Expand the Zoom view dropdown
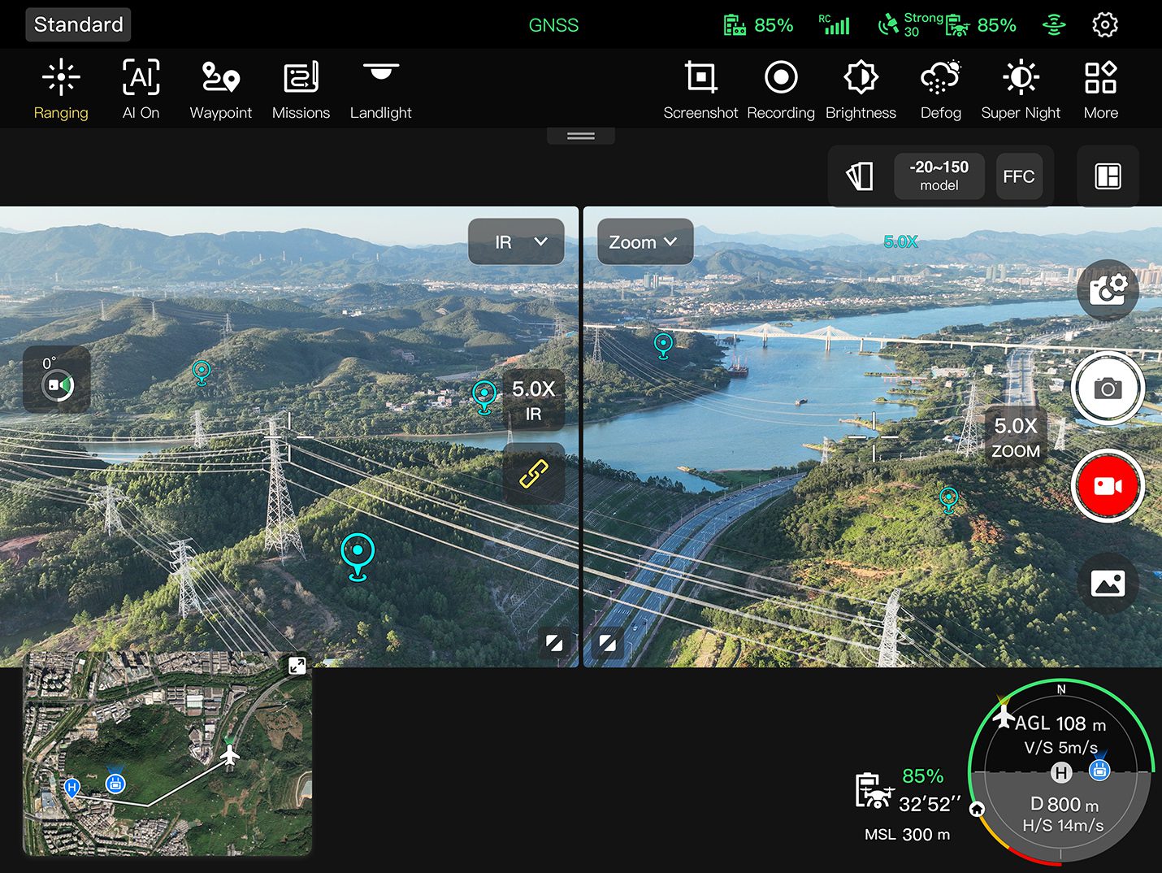 pyautogui.click(x=645, y=241)
